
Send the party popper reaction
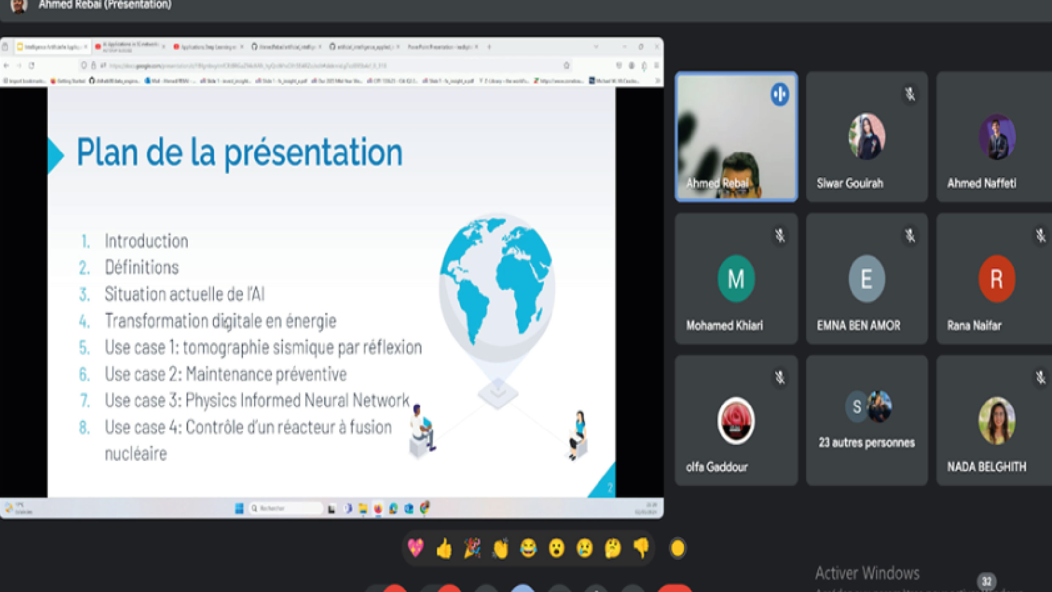(472, 548)
